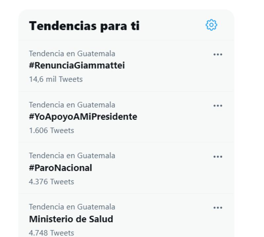This screenshot has height=237, width=264.
Task: Open the #YoApoyoAMiPresidente hashtag
Action: [x=83, y=117]
